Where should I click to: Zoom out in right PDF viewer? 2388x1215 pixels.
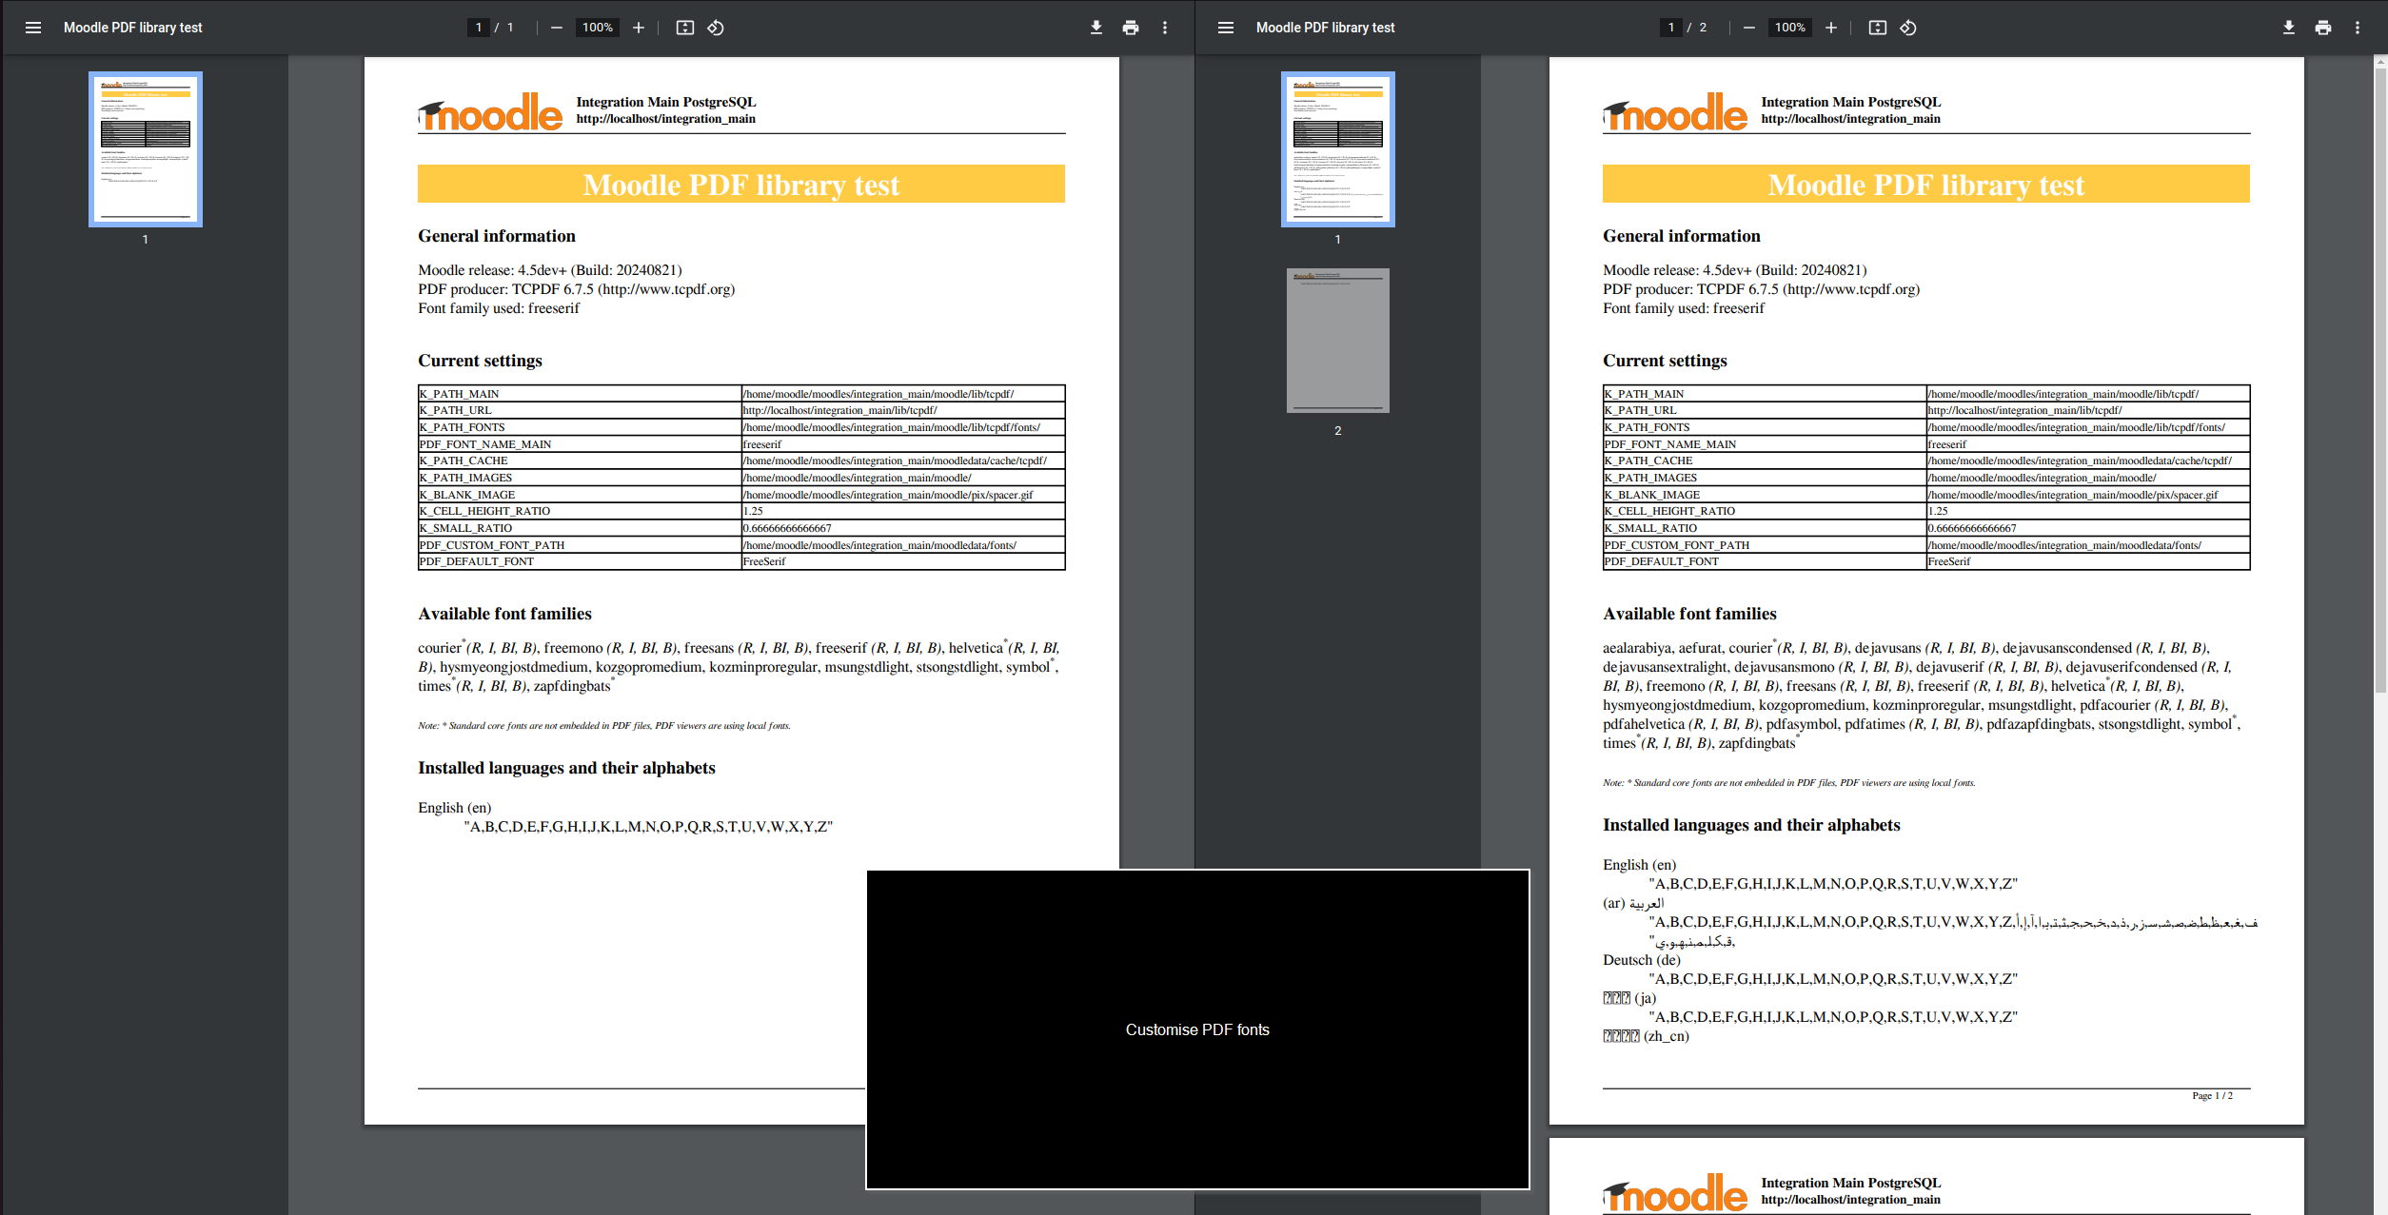pos(1749,28)
